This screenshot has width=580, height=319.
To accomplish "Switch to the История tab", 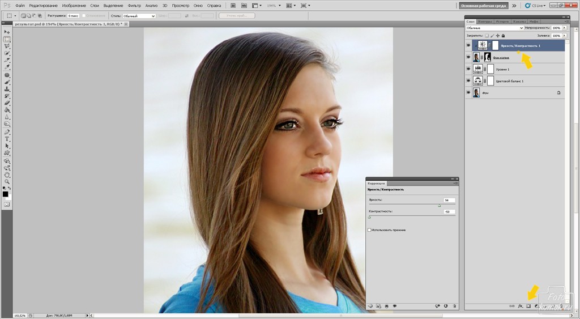I will point(502,21).
